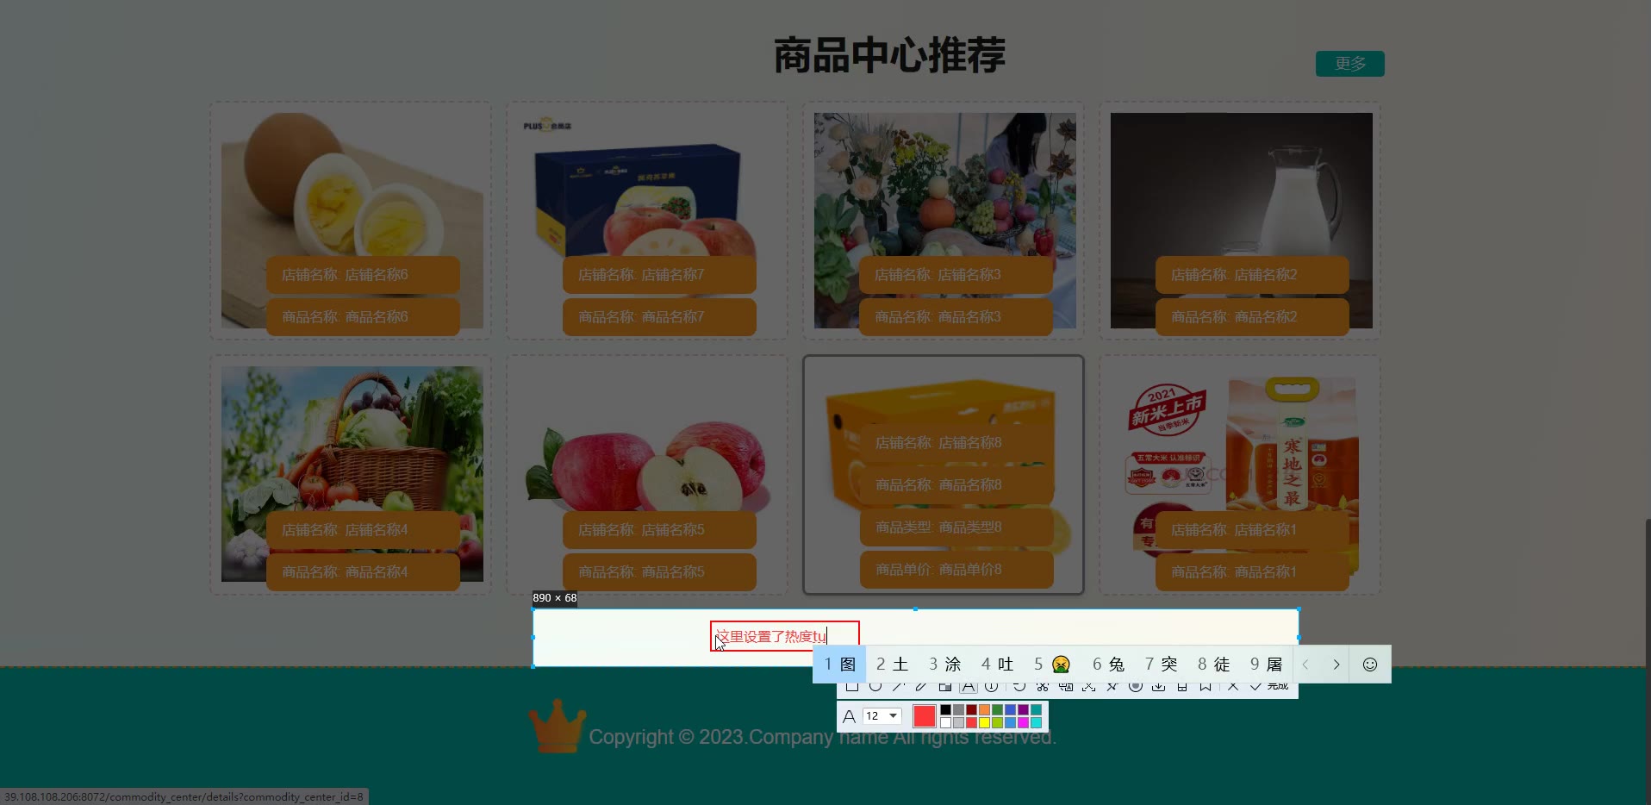Click the large current red color preview
Image resolution: width=1651 pixels, height=805 pixels.
[925, 716]
